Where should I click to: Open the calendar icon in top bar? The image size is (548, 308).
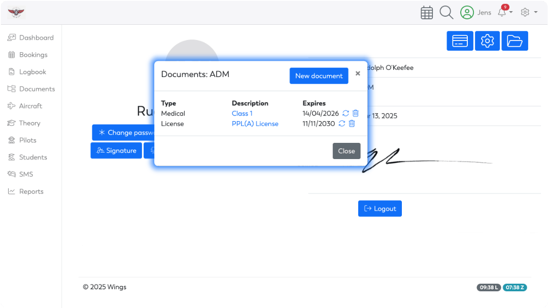tap(427, 13)
